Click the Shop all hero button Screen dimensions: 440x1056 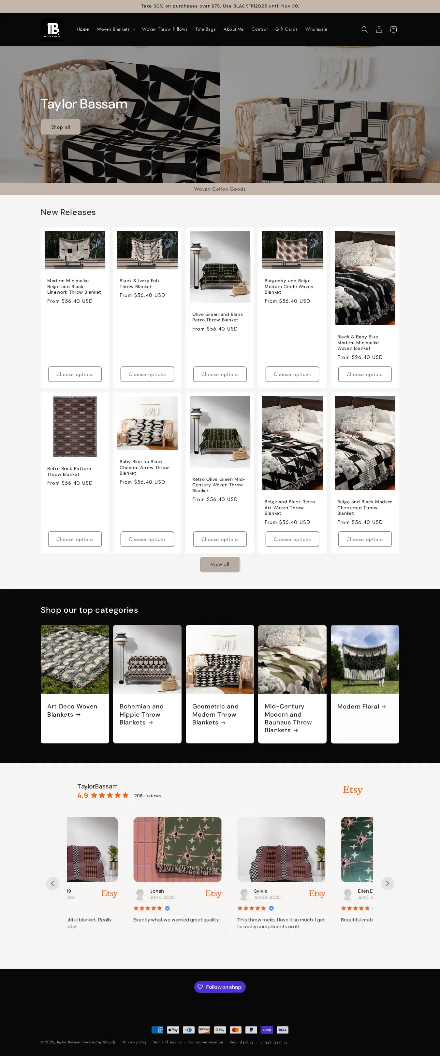click(x=61, y=127)
